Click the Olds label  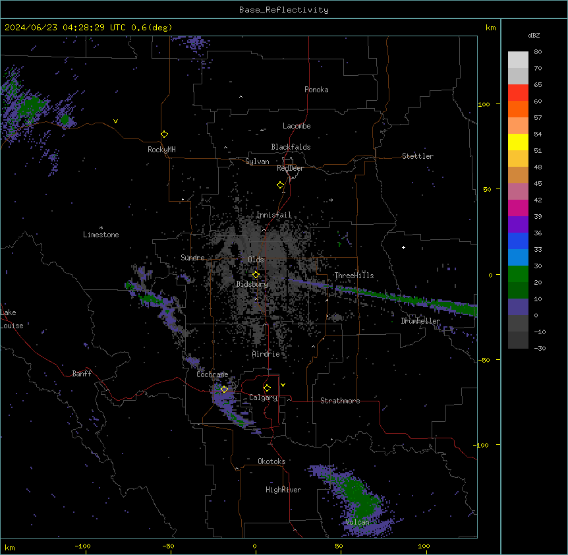tap(256, 260)
